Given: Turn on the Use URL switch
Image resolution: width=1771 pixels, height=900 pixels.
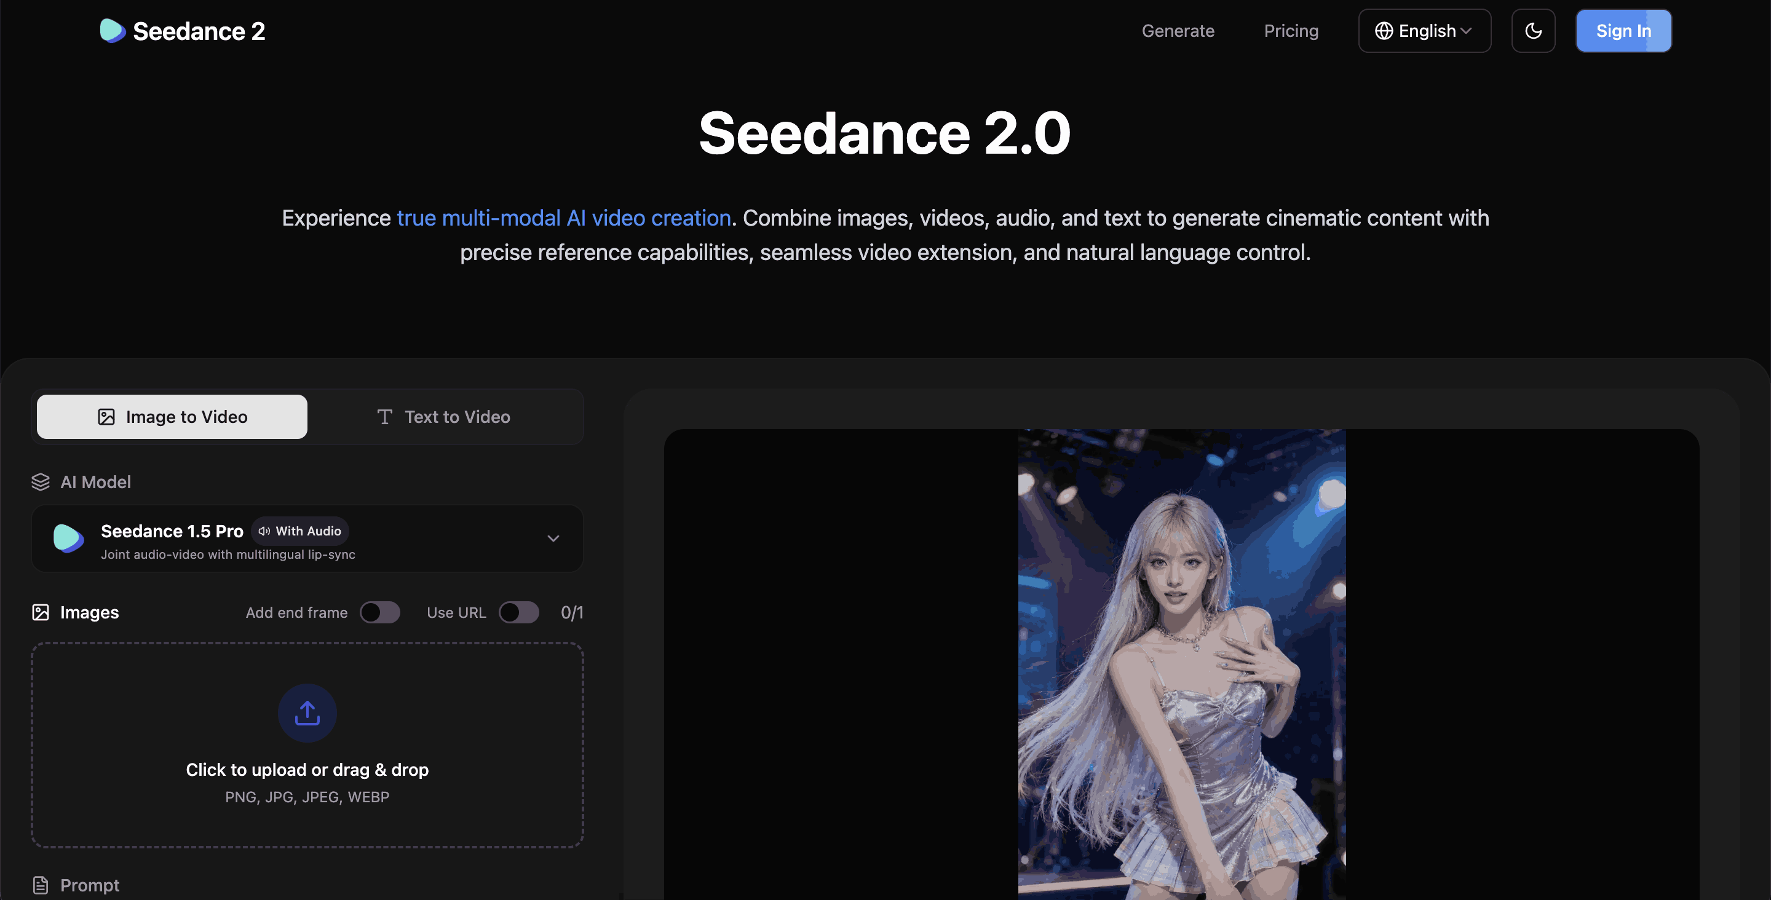Looking at the screenshot, I should point(519,612).
